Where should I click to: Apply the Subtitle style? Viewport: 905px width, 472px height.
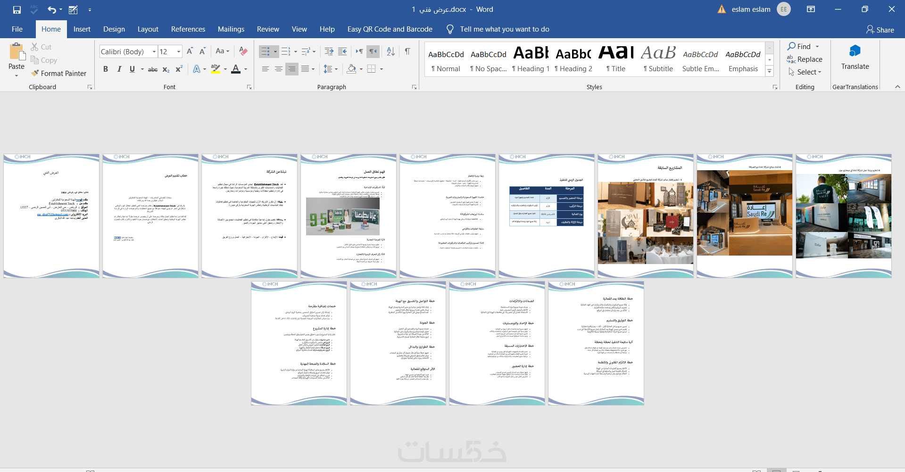click(658, 59)
